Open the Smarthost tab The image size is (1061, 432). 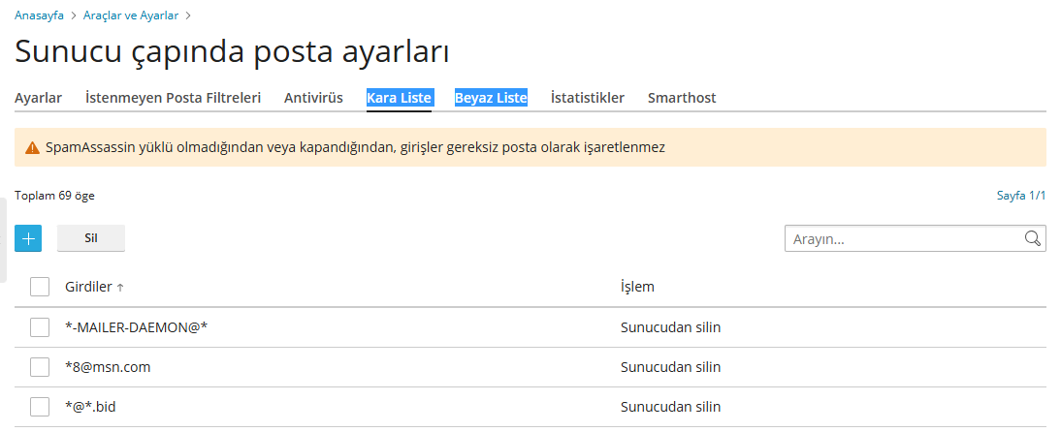(682, 98)
